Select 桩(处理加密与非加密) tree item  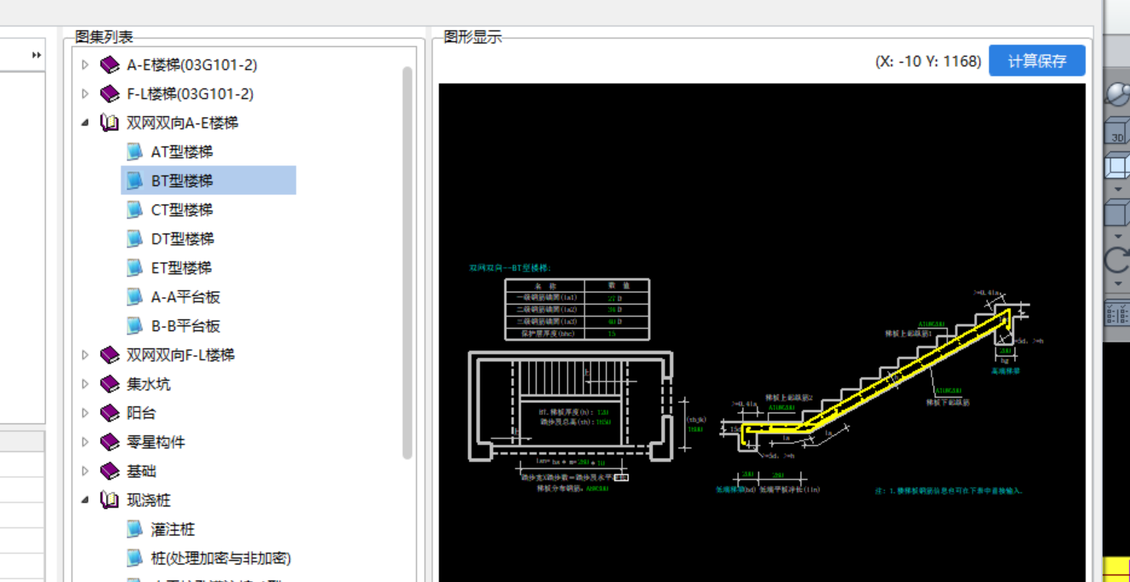pyautogui.click(x=221, y=559)
